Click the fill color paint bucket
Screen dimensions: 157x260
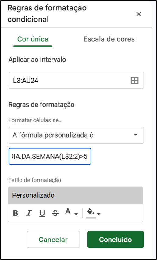[x=91, y=211]
